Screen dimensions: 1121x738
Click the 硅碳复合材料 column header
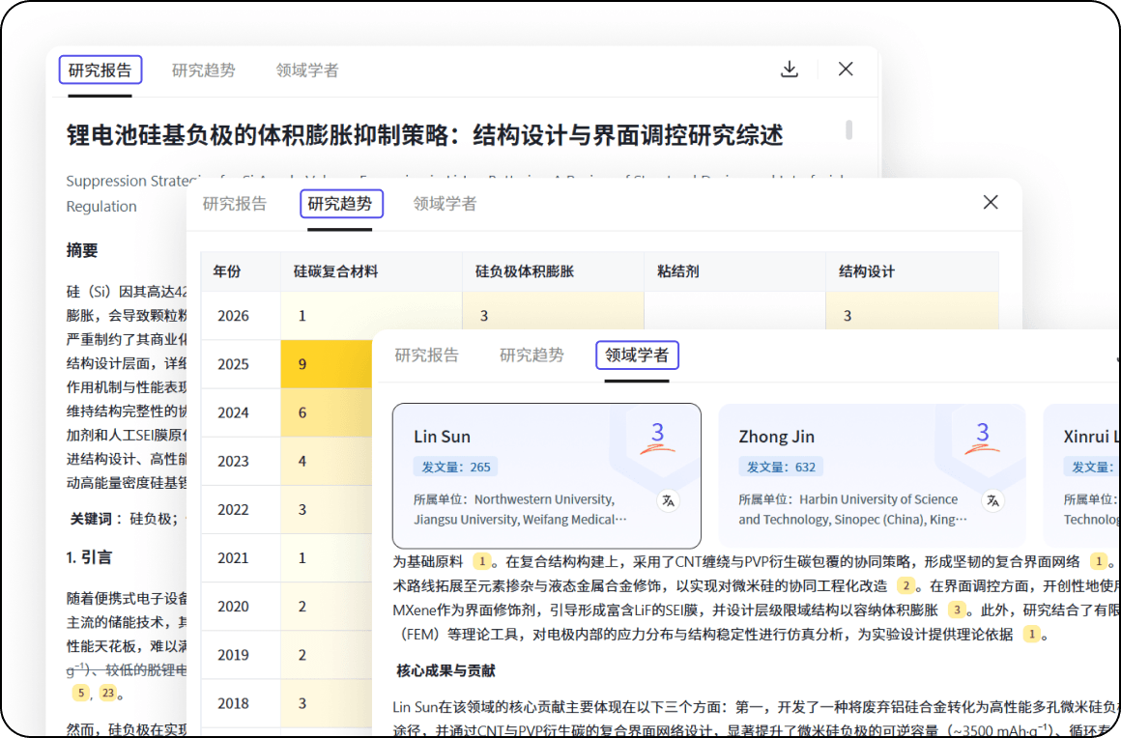(371, 271)
